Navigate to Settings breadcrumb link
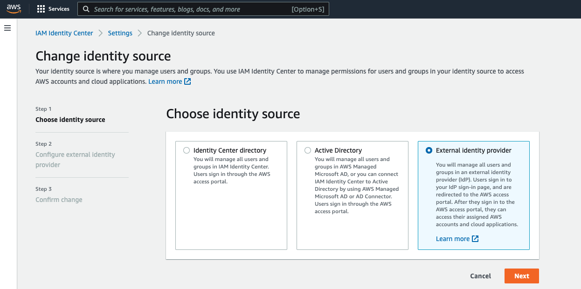Screen dimensions: 581x289 coord(120,33)
